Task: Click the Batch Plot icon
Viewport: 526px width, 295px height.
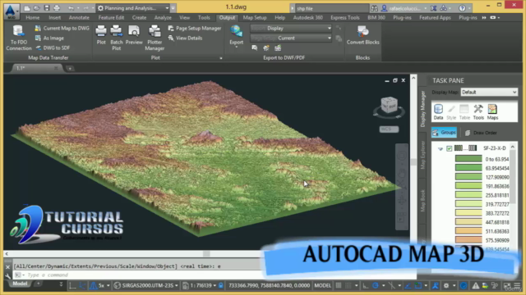Action: [117, 38]
